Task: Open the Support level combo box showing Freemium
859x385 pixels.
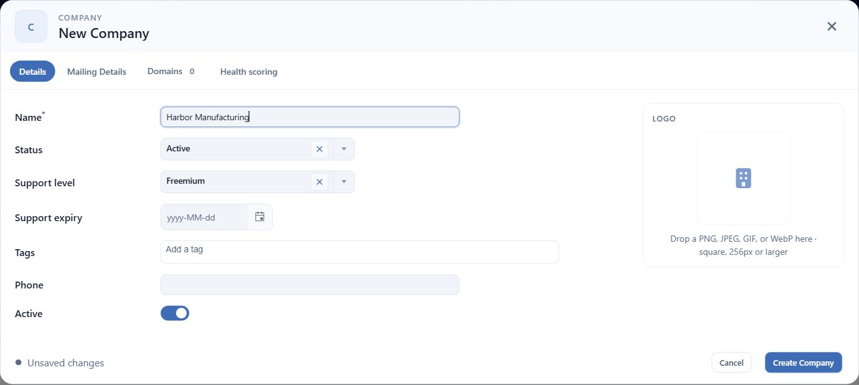Action: tap(258, 182)
